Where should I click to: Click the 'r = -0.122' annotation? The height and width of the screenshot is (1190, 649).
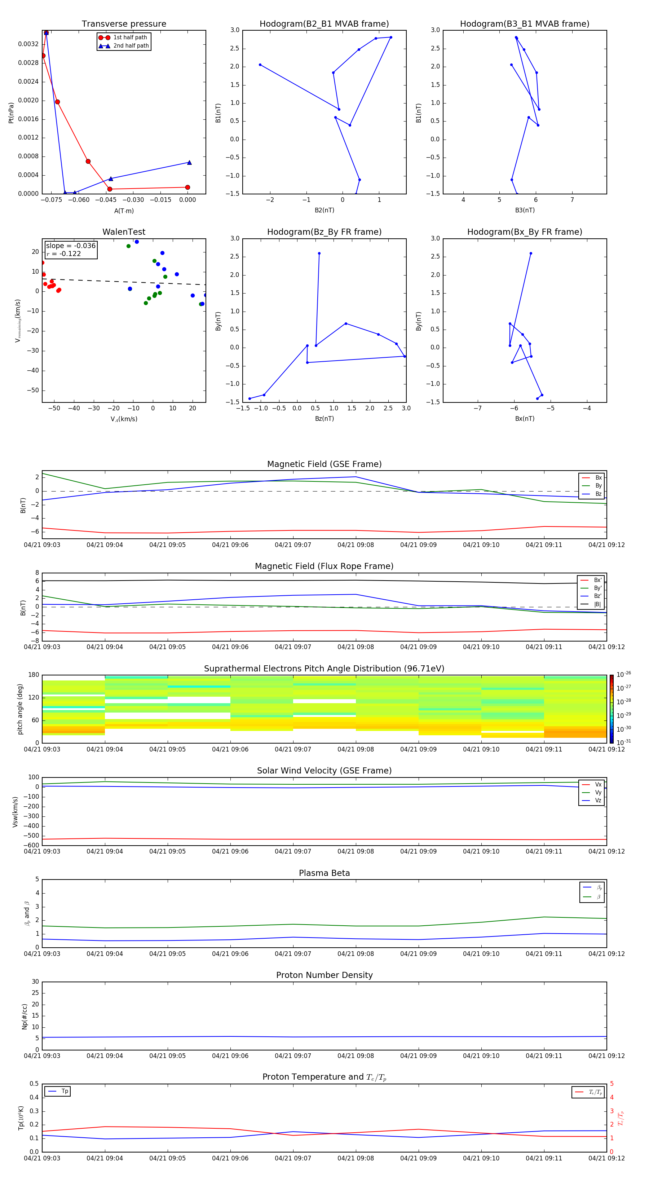pos(64,254)
